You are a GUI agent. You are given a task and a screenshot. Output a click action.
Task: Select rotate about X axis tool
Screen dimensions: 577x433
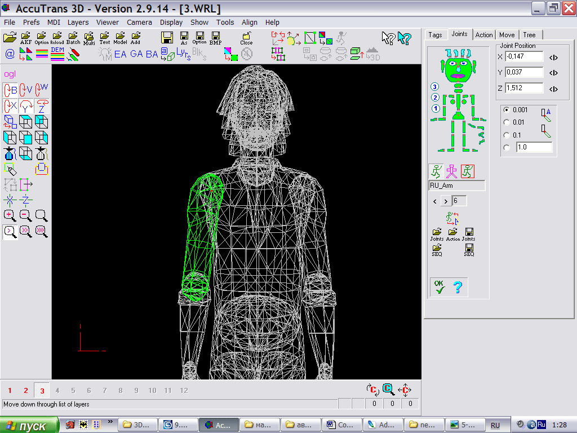(10, 106)
